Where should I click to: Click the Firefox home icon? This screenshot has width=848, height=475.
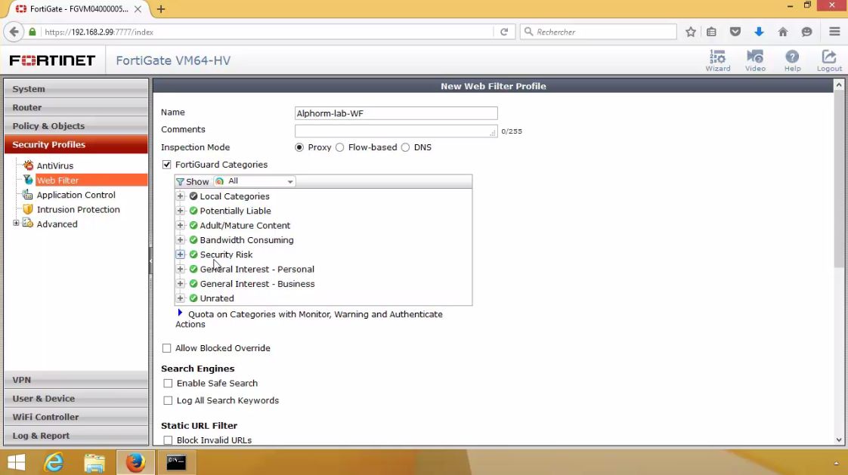(x=782, y=32)
